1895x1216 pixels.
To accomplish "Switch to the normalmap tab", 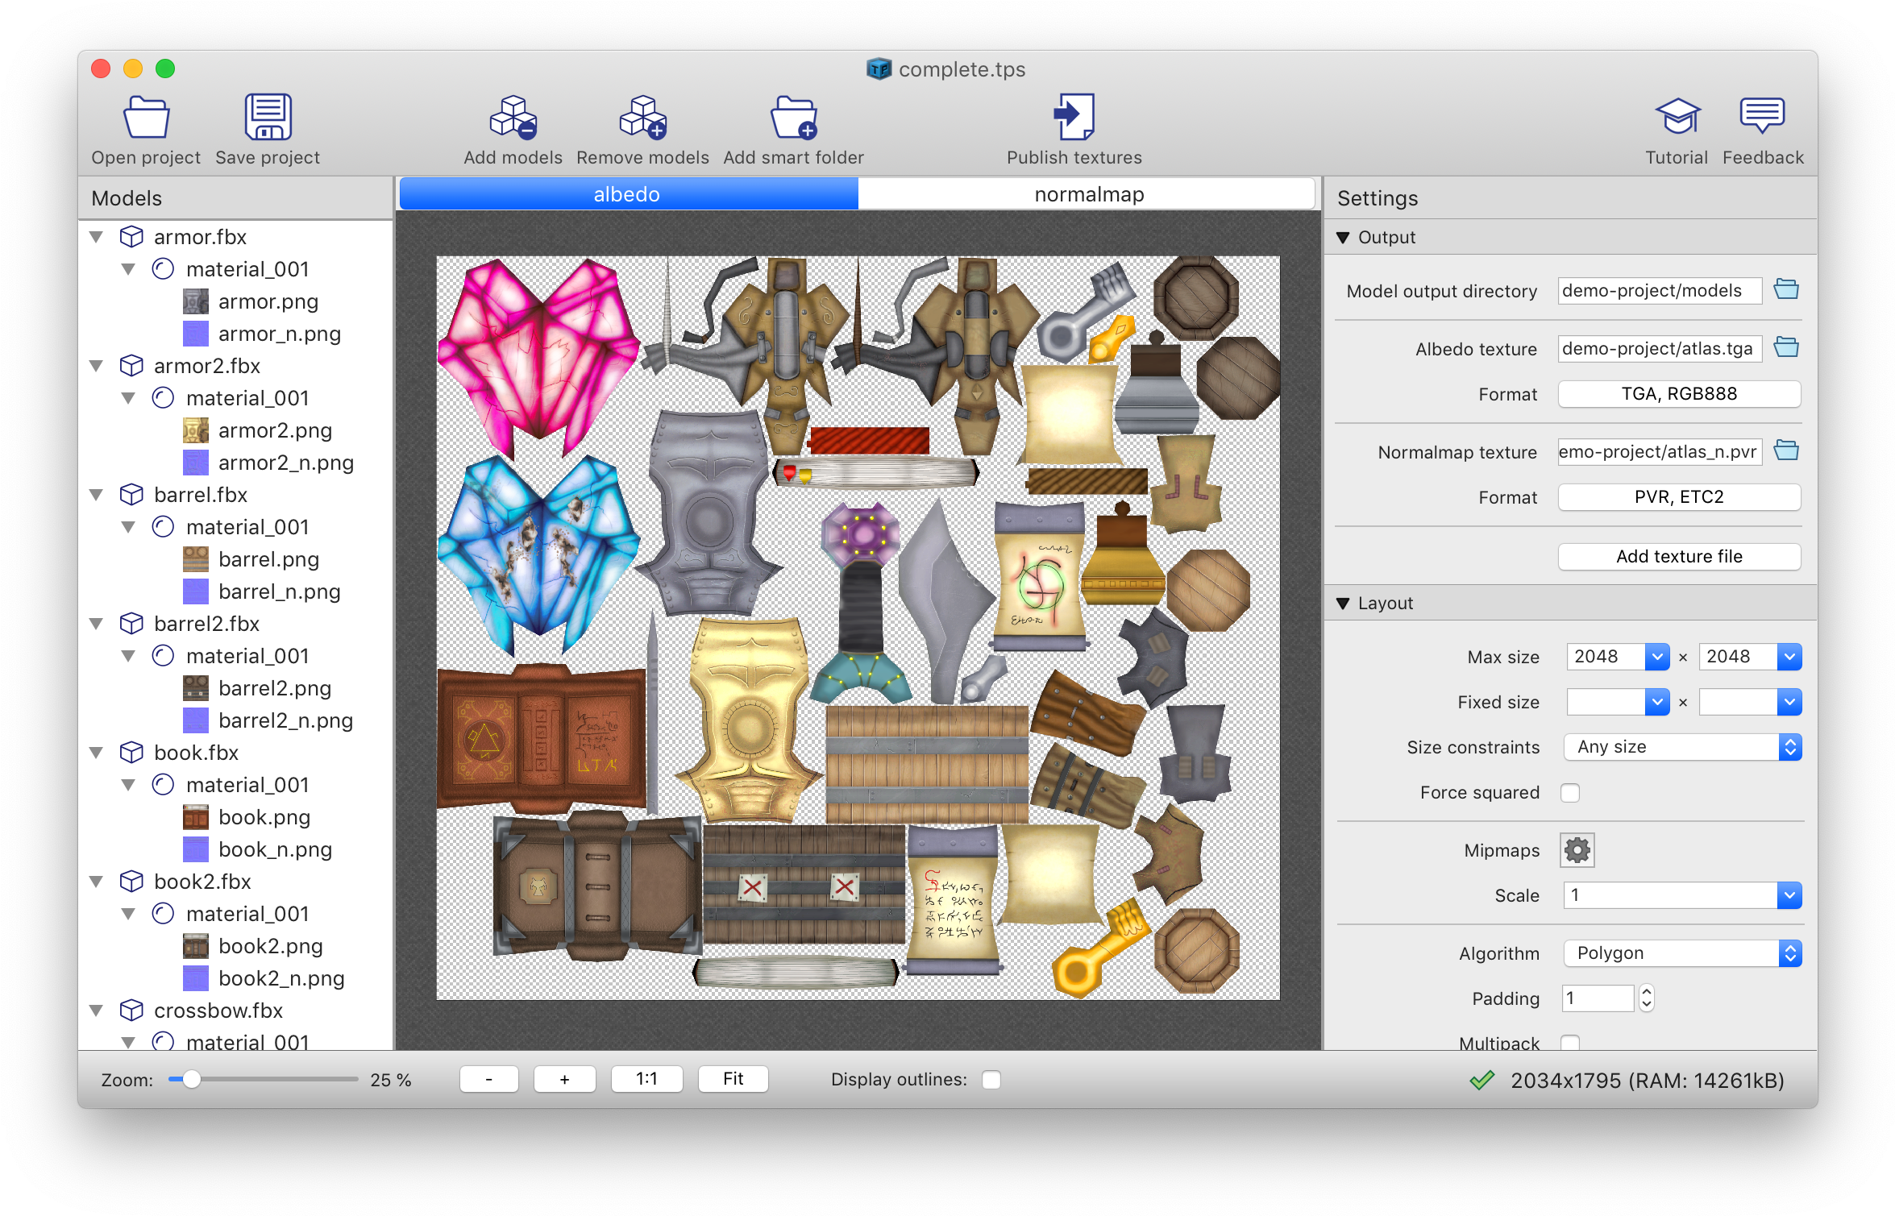I will click(1088, 194).
